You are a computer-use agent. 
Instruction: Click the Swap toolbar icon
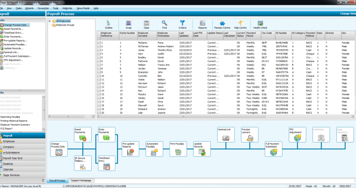tap(128, 24)
